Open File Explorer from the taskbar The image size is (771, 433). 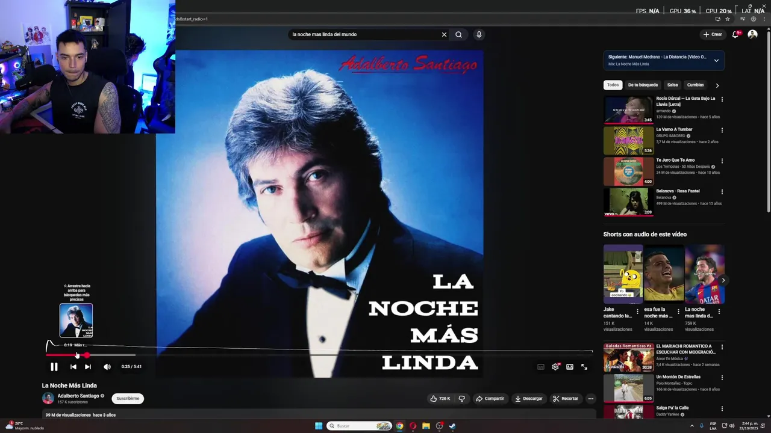426,426
